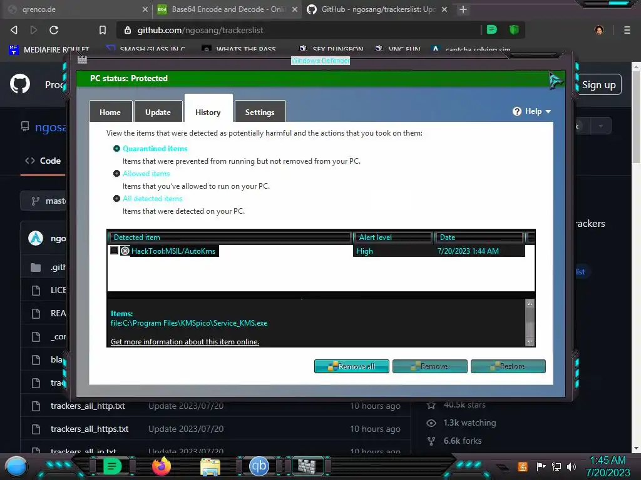Open Action Center flag icon
641x480 pixels.
pos(541,466)
